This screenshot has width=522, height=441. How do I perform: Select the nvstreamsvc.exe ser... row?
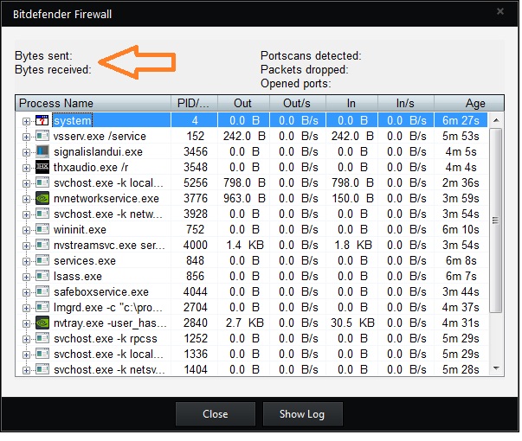tap(251, 245)
